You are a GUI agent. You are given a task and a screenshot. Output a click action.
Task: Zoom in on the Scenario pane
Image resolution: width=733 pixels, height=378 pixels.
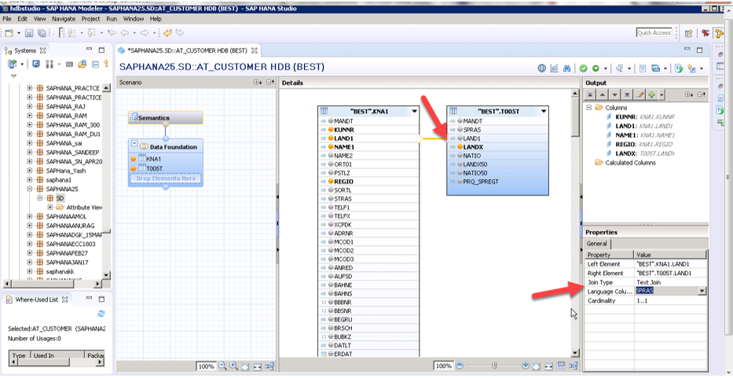point(234,366)
